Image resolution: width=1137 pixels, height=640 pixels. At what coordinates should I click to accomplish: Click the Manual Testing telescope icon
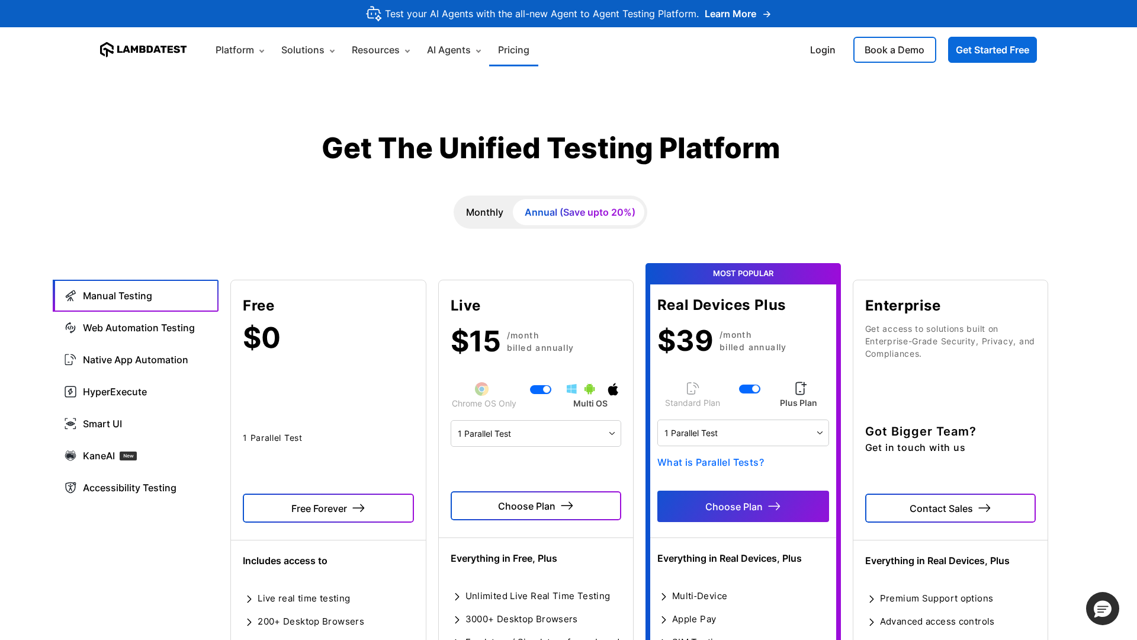pyautogui.click(x=70, y=296)
